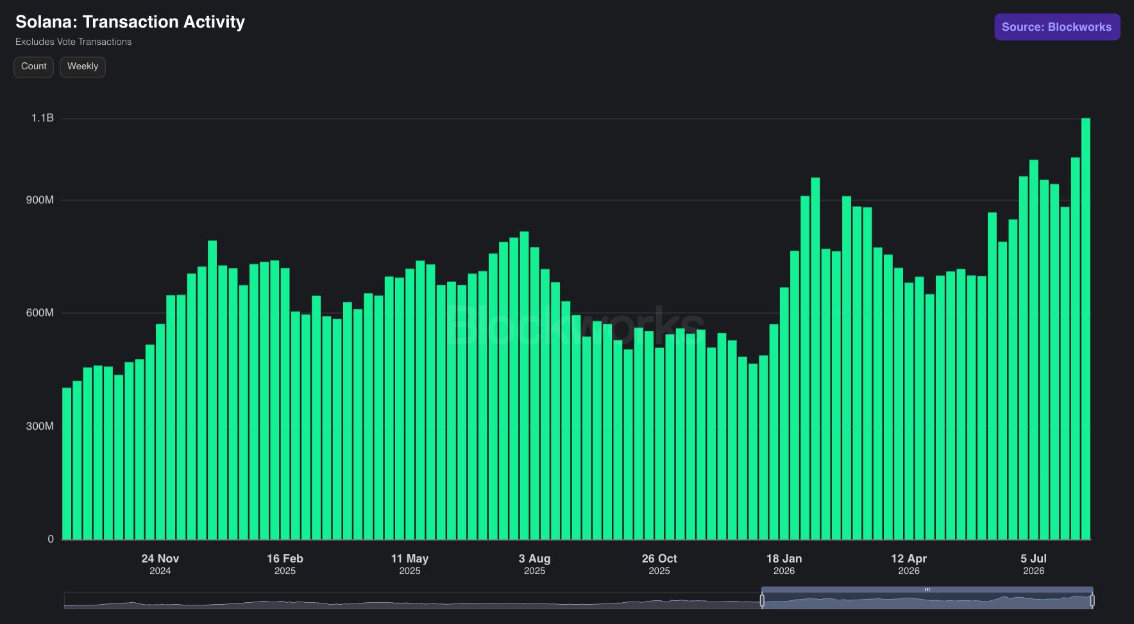Click the Source: Blockworks badge

[x=1057, y=27]
